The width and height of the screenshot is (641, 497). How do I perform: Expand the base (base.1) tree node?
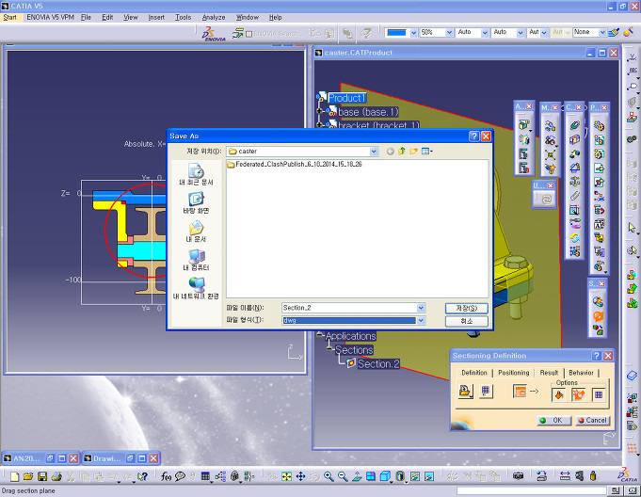coord(320,111)
